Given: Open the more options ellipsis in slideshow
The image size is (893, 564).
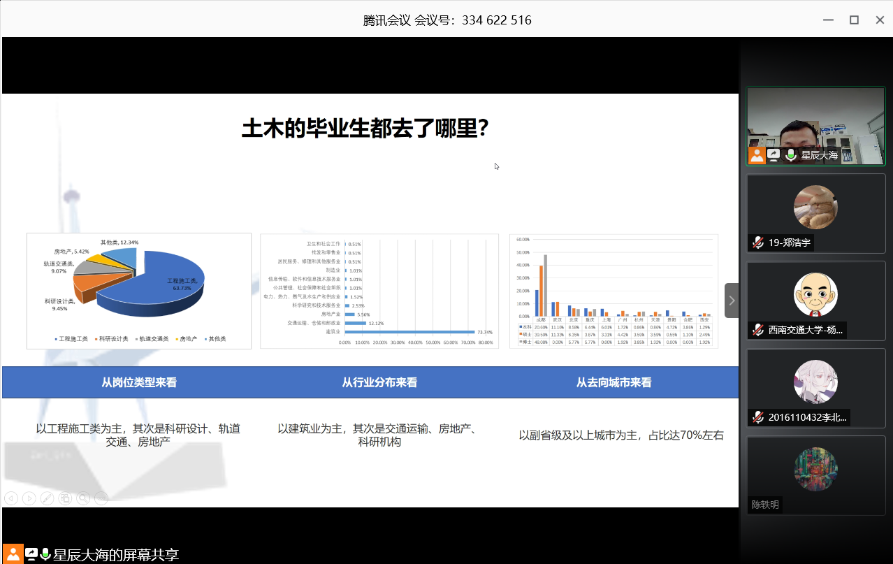Looking at the screenshot, I should click(101, 498).
